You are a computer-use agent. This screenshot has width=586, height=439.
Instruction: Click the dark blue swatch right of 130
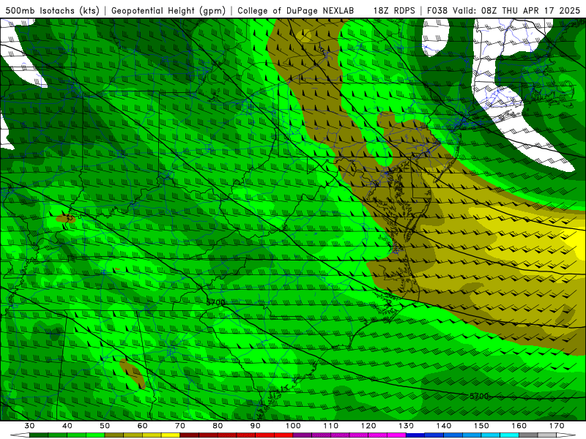(415, 435)
